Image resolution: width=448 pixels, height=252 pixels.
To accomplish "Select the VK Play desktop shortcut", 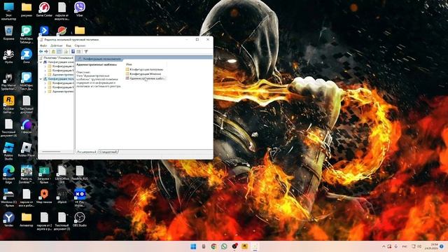I will click(80, 198).
